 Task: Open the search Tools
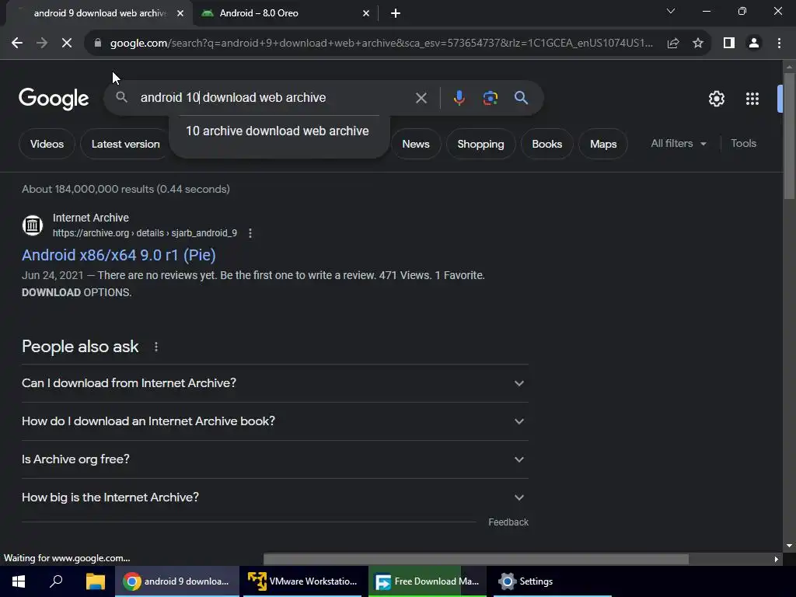[743, 144]
